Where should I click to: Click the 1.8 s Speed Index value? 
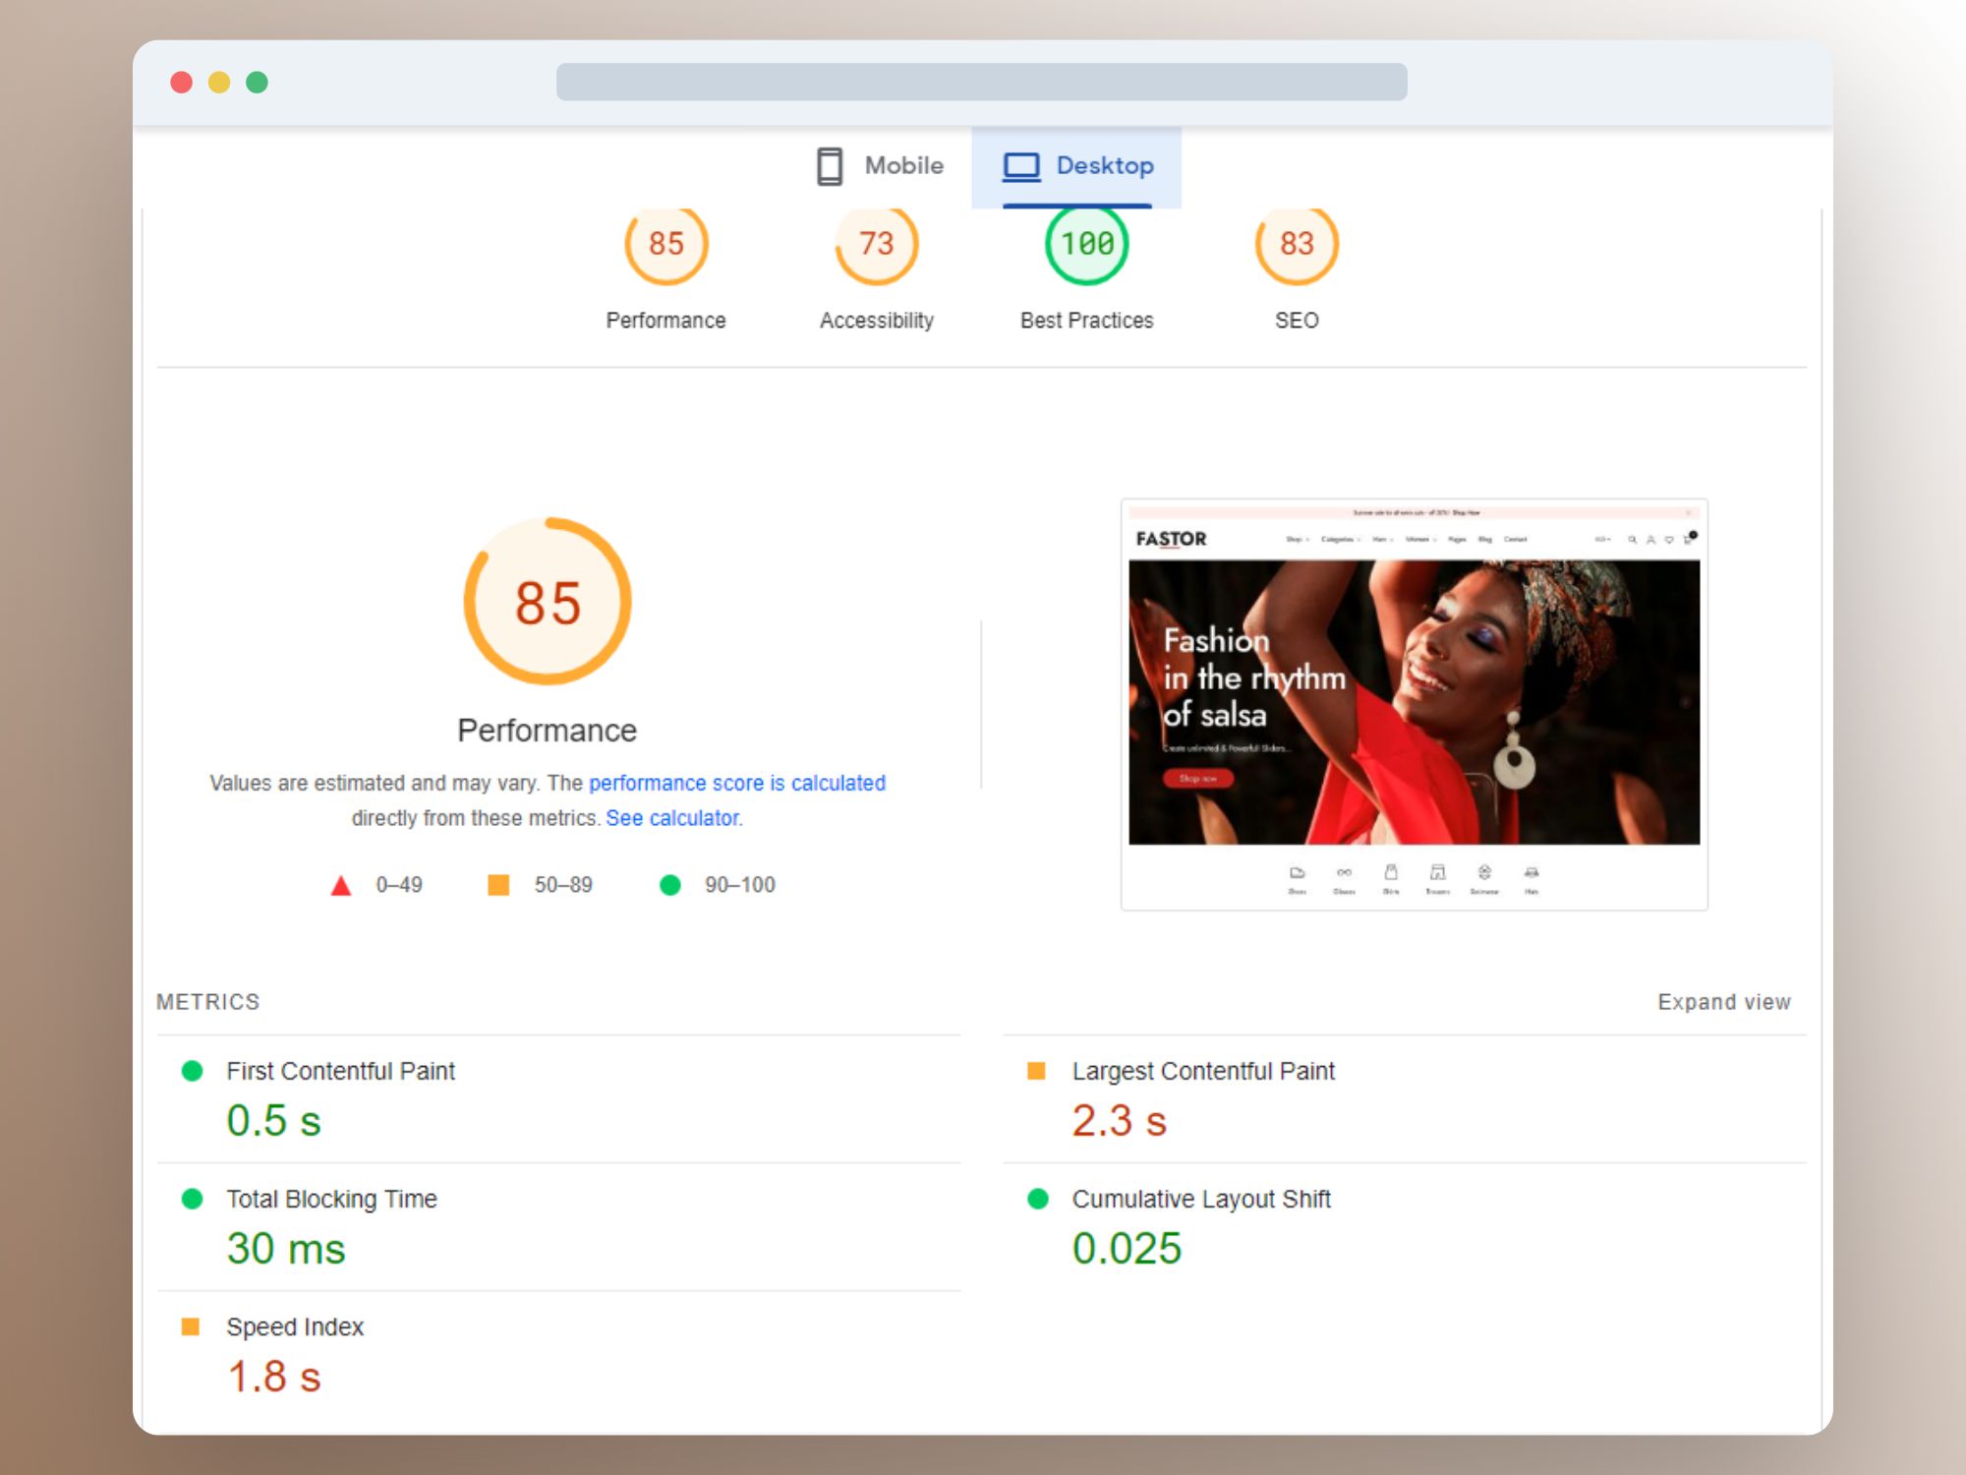point(274,1377)
